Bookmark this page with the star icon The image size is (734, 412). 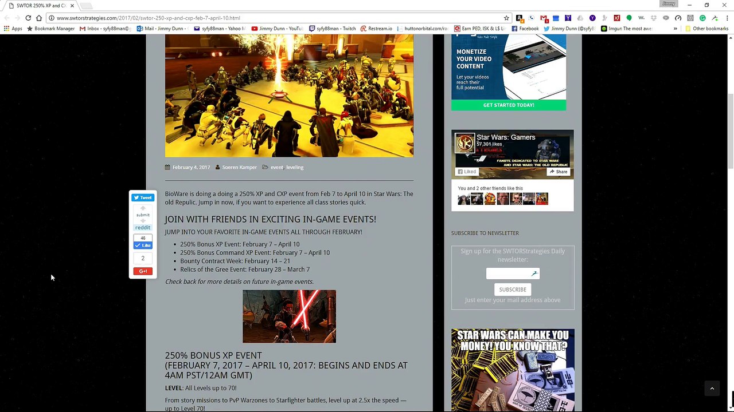(x=506, y=18)
